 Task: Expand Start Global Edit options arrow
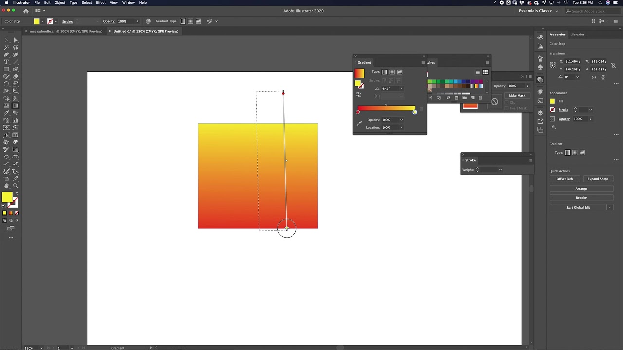609,207
